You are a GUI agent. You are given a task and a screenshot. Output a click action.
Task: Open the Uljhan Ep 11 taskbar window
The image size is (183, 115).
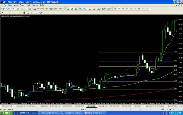pos(49,113)
